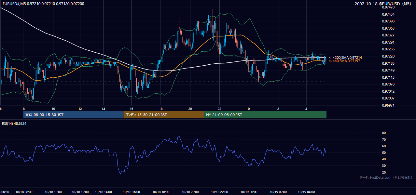Click price axis value 0.97327
Image resolution: width=416 pixels, height=195 pixels.
(x=388, y=35)
